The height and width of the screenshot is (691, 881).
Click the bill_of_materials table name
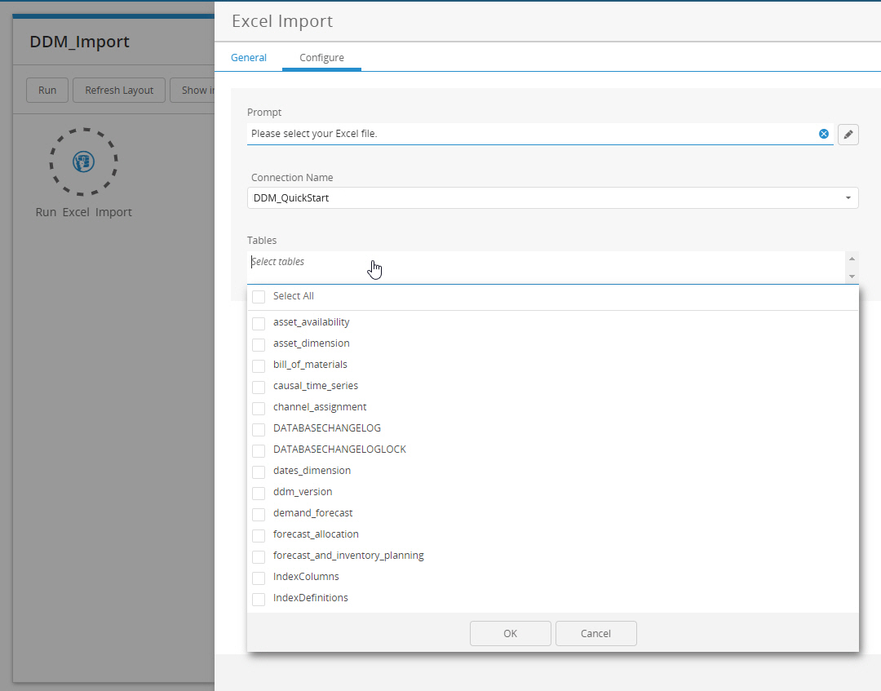[310, 365]
